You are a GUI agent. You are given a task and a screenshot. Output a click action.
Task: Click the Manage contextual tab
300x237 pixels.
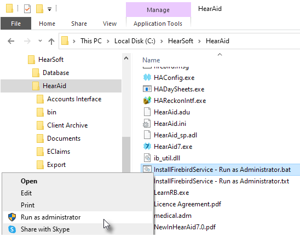pos(158,10)
